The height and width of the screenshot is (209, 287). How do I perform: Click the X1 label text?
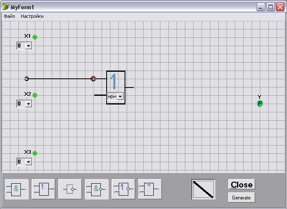(x=27, y=36)
